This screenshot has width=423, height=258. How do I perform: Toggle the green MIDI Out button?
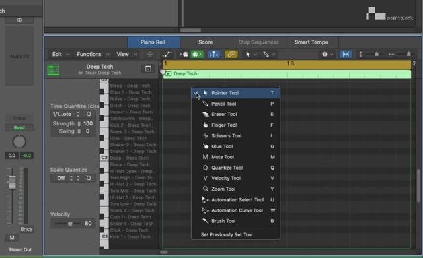pos(196,55)
